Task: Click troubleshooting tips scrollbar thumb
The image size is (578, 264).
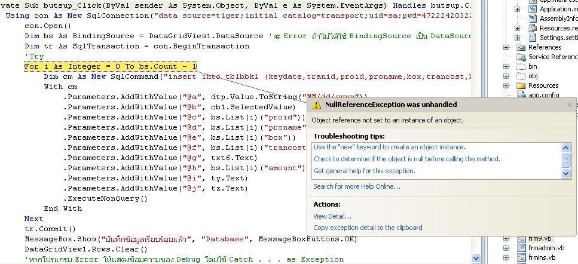Action: [566, 160]
